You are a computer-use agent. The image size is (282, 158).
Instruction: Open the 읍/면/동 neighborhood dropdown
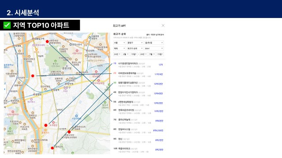(x=154, y=43)
